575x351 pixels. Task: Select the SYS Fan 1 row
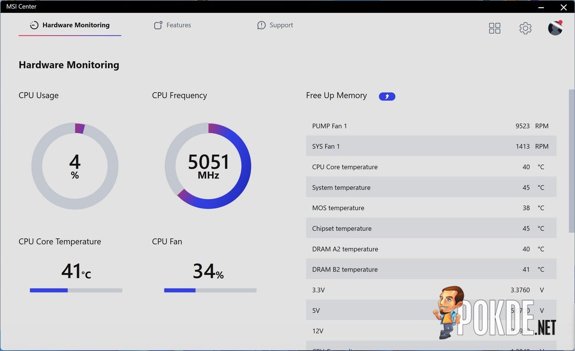click(431, 147)
